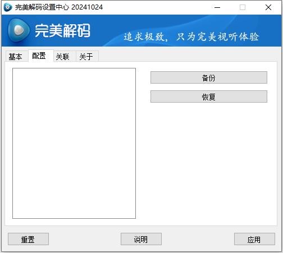Click inside the empty configuration list box

pyautogui.click(x=74, y=143)
